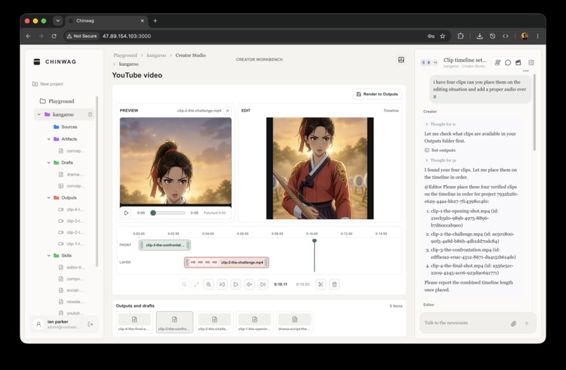Zoom in the timeline with magnifier-plus

click(x=209, y=284)
